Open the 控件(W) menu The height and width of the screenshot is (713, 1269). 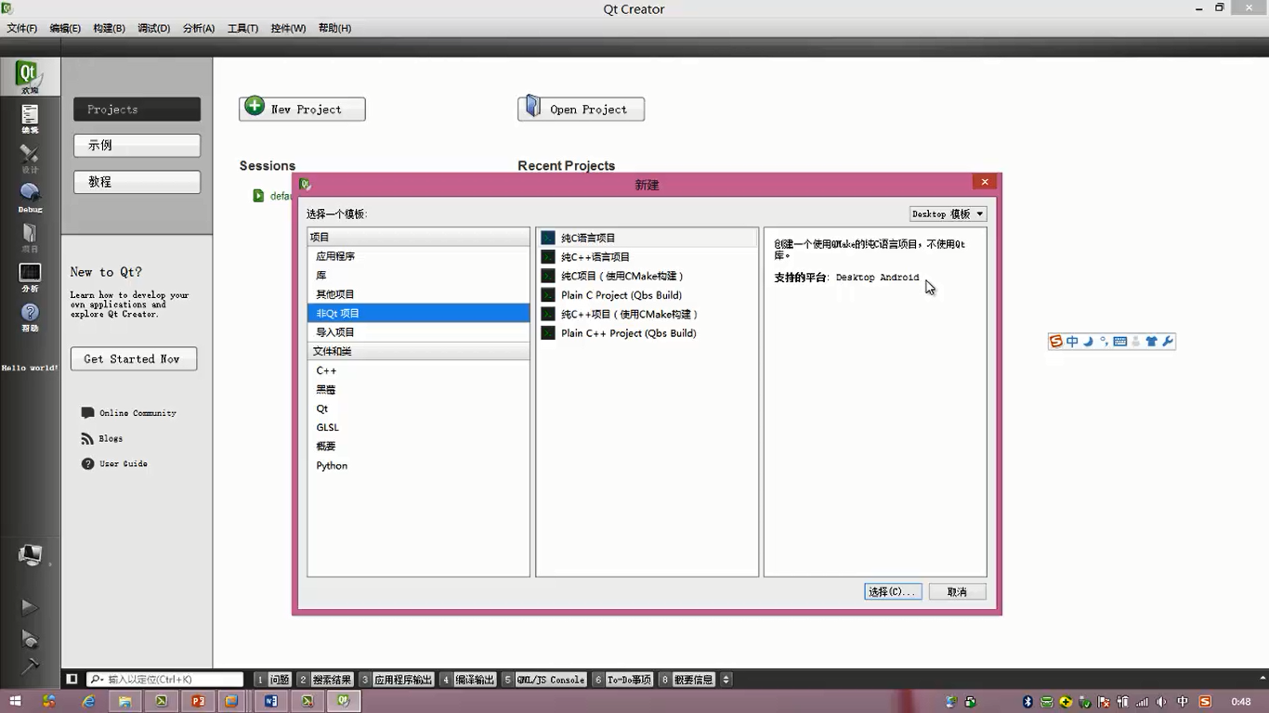click(288, 28)
